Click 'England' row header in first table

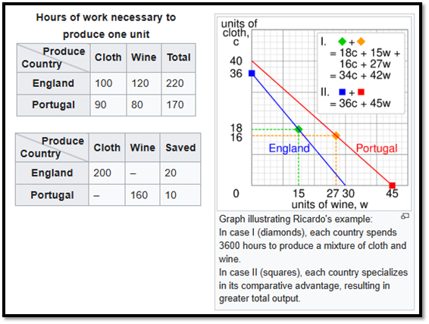[53, 83]
